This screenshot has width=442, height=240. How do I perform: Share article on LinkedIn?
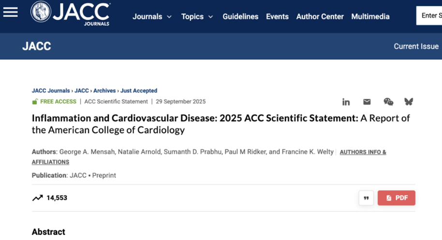346,102
